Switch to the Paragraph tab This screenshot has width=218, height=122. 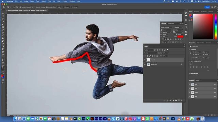click(x=171, y=23)
